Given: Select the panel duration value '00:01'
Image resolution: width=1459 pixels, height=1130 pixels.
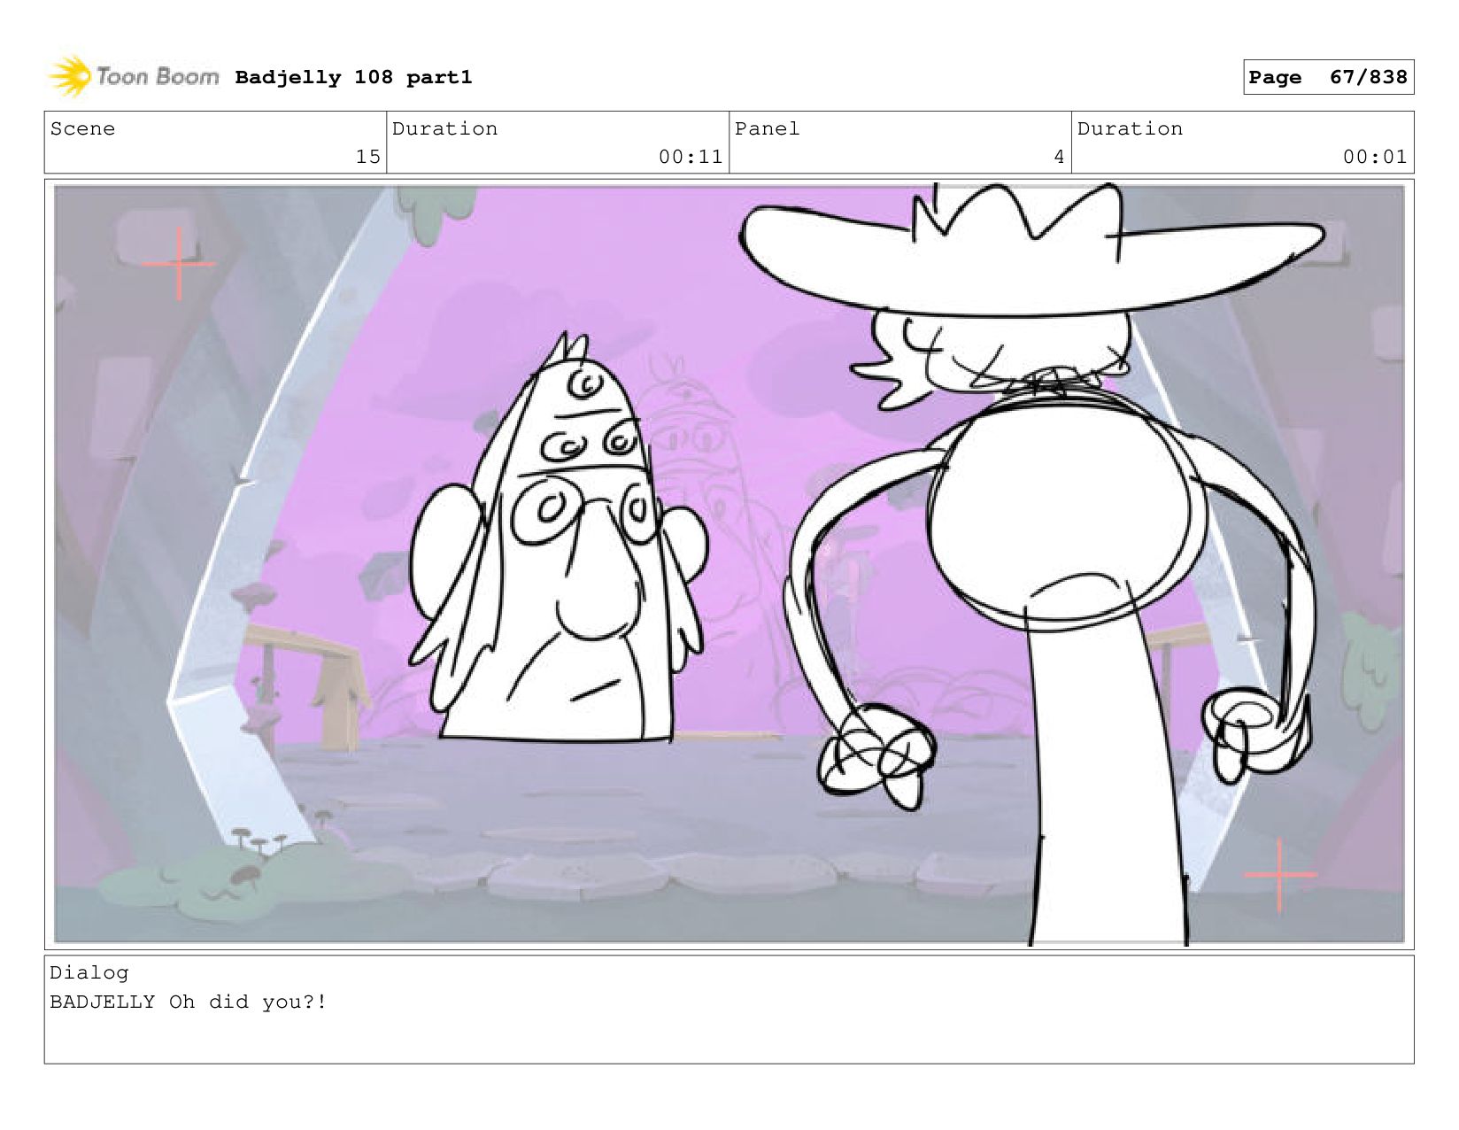Looking at the screenshot, I should (1375, 157).
